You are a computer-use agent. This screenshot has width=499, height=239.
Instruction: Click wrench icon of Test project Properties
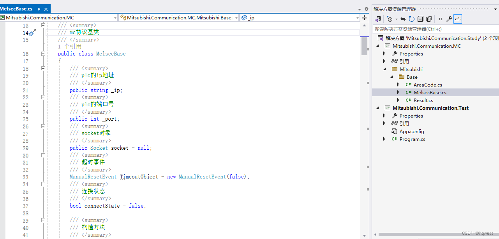(395, 116)
